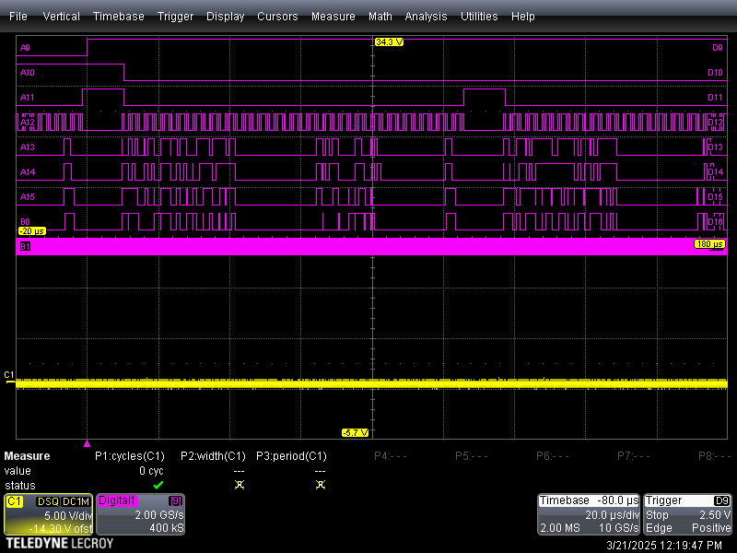The height and width of the screenshot is (553, 737).
Task: Select the empty P6 measurement slot
Action: pos(552,456)
